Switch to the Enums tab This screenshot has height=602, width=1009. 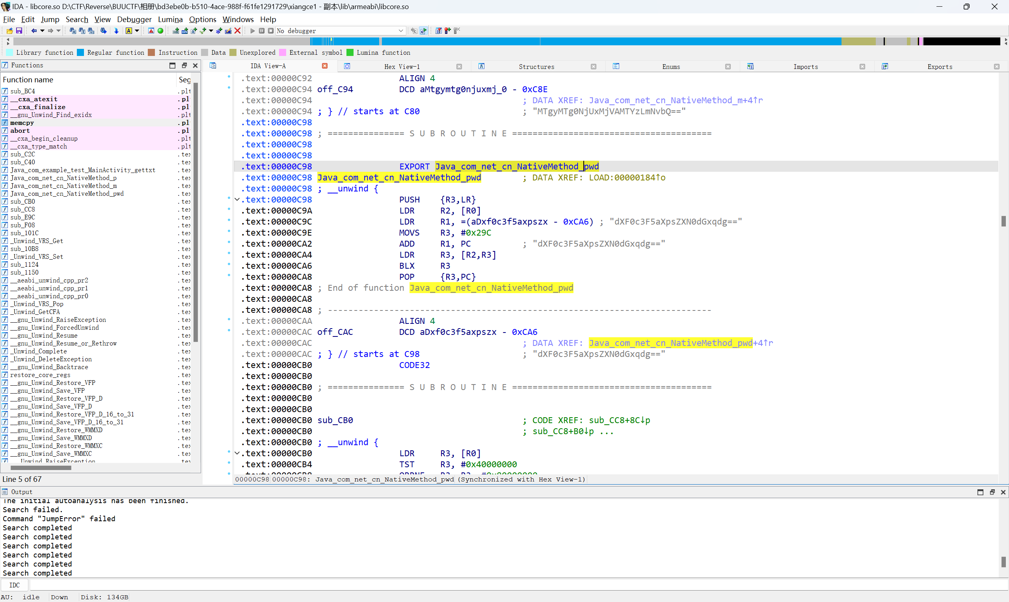coord(671,67)
